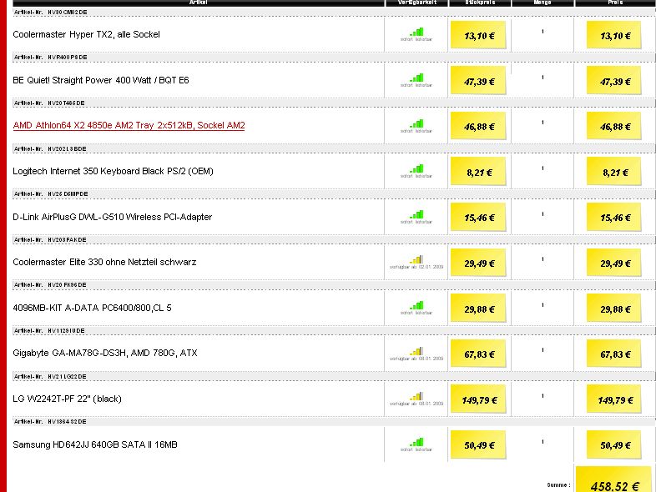Click the 47,39 € unit price for BE Quiet!
The image size is (656, 492).
tap(478, 81)
